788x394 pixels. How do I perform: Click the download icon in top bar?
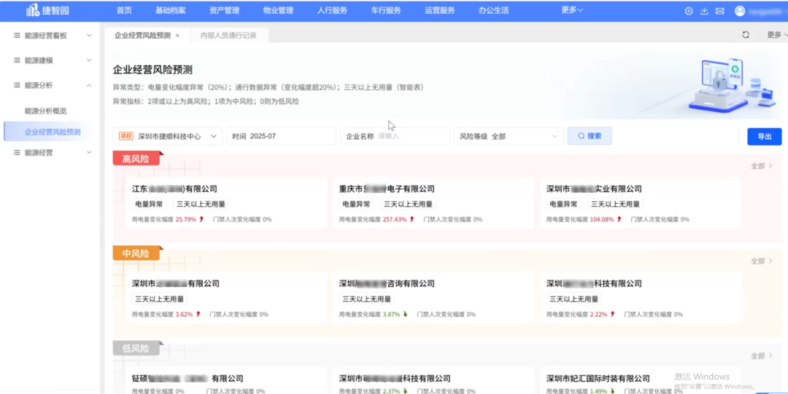tap(704, 11)
